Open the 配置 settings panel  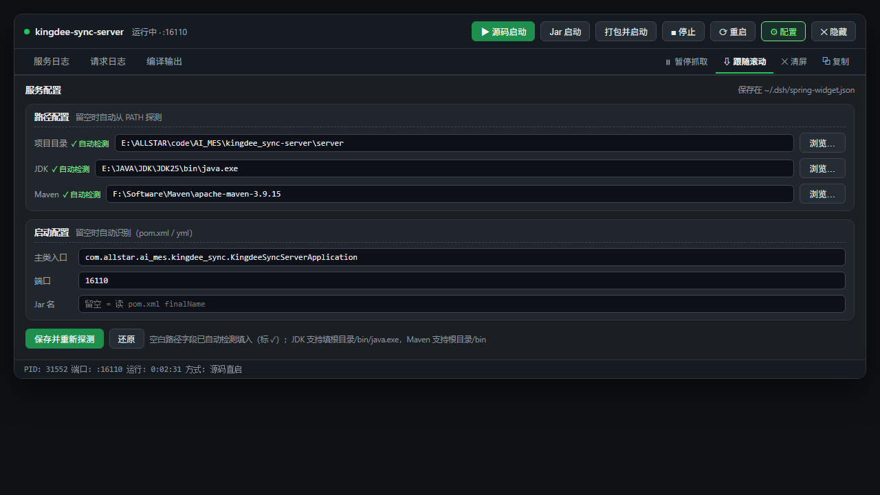783,32
